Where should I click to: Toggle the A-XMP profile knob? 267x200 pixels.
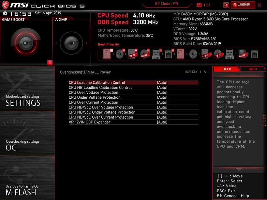[x=71, y=43]
